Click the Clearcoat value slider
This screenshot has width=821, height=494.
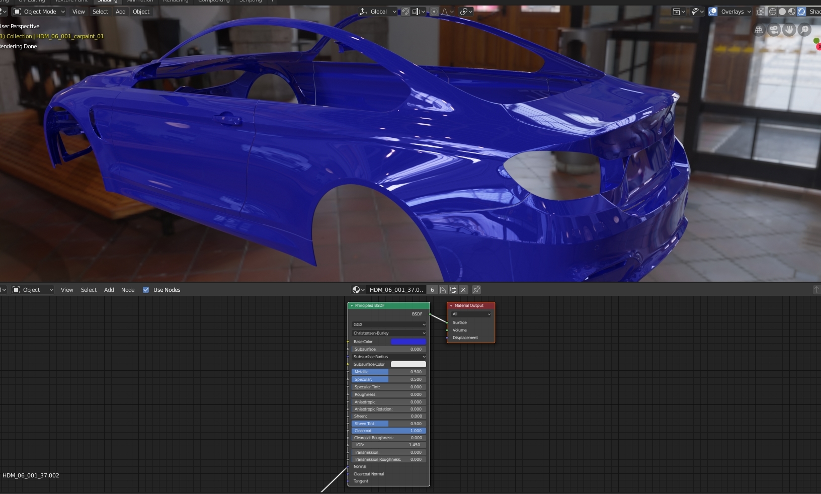390,431
